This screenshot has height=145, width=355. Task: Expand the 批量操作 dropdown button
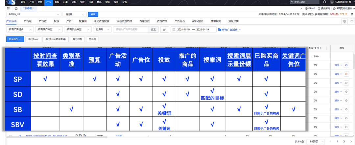tap(15, 39)
